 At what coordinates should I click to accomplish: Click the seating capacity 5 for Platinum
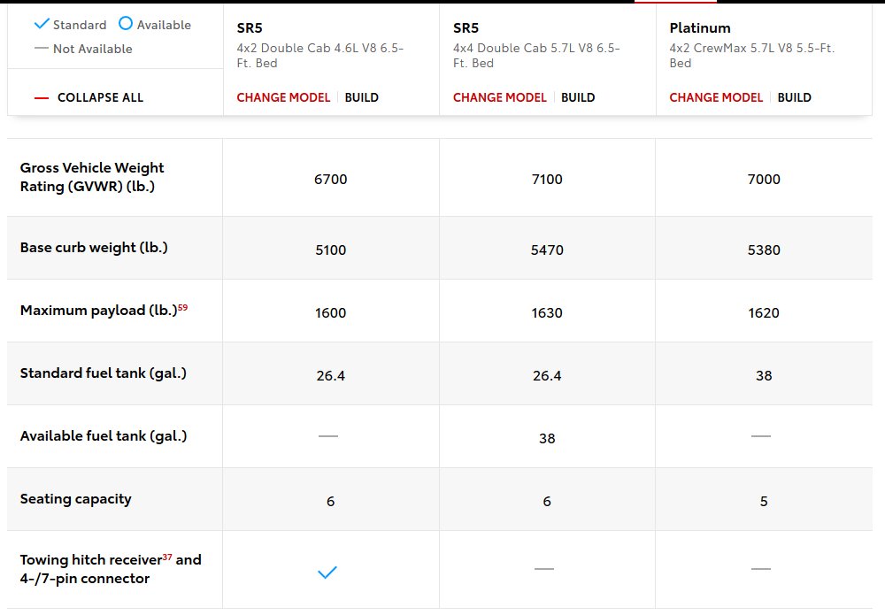(x=764, y=502)
